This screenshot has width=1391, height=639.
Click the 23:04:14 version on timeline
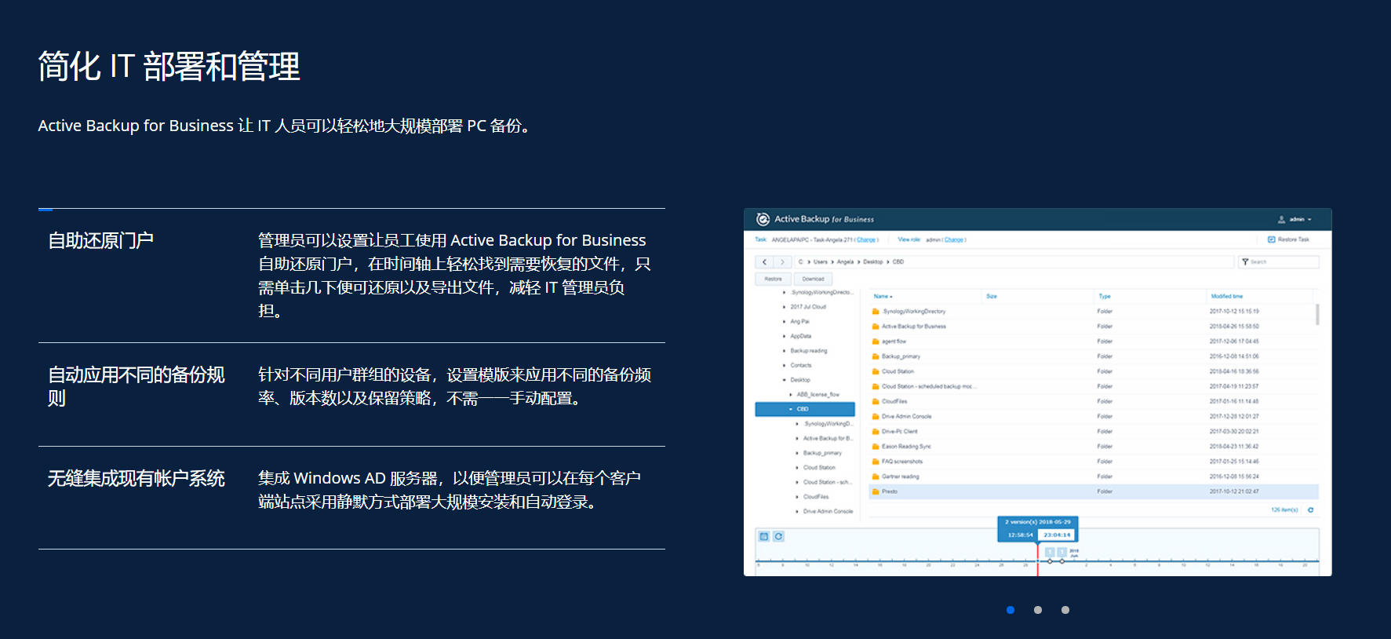click(x=1057, y=535)
